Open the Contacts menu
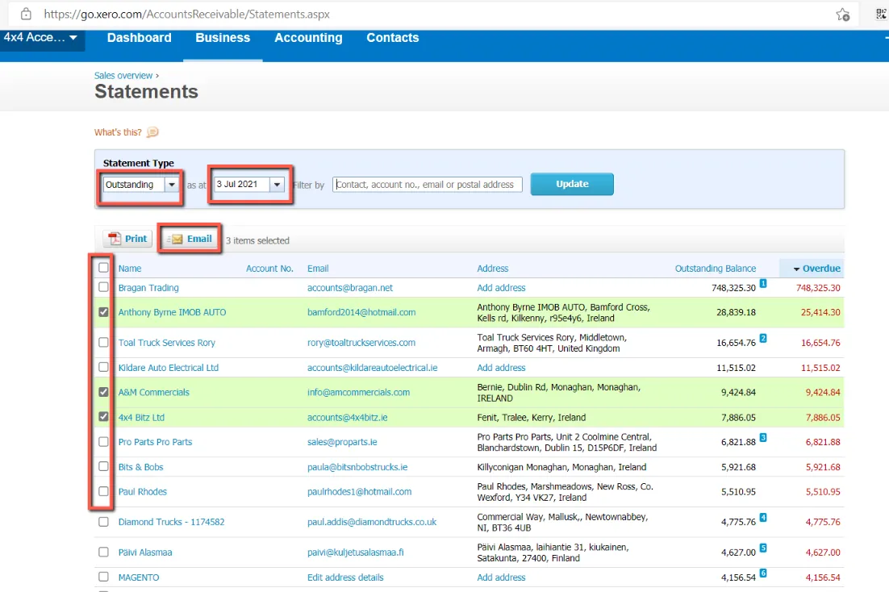 pyautogui.click(x=392, y=38)
